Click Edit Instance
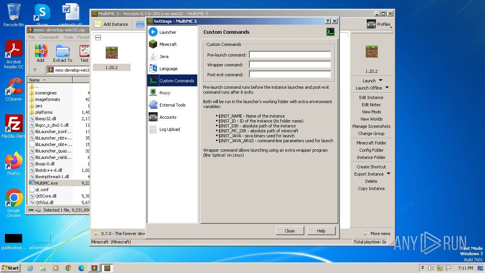The image size is (485, 273). click(x=371, y=97)
